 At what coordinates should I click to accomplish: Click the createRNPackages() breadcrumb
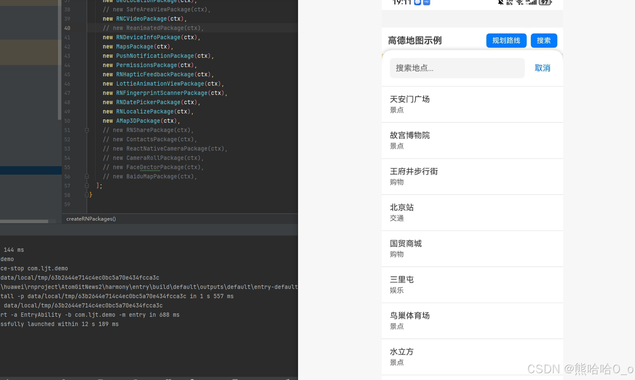click(x=91, y=219)
